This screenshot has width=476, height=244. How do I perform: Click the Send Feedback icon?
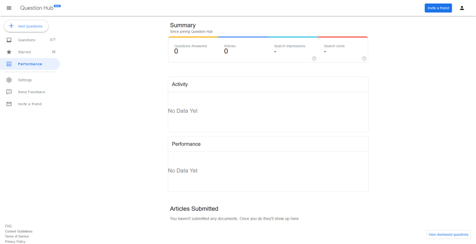pyautogui.click(x=9, y=92)
